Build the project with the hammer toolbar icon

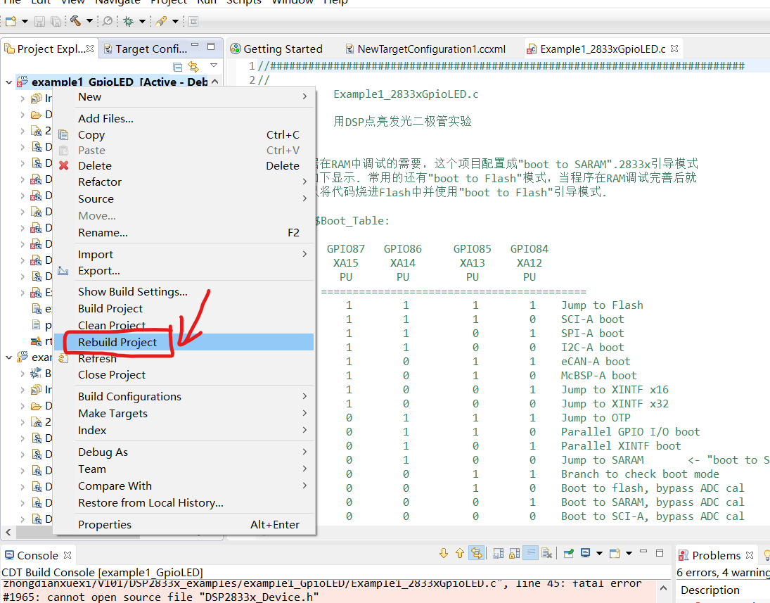coord(76,21)
